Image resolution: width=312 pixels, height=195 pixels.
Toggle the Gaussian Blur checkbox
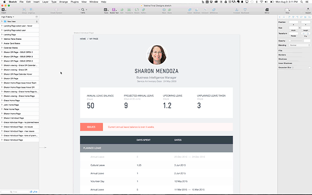(309, 68)
